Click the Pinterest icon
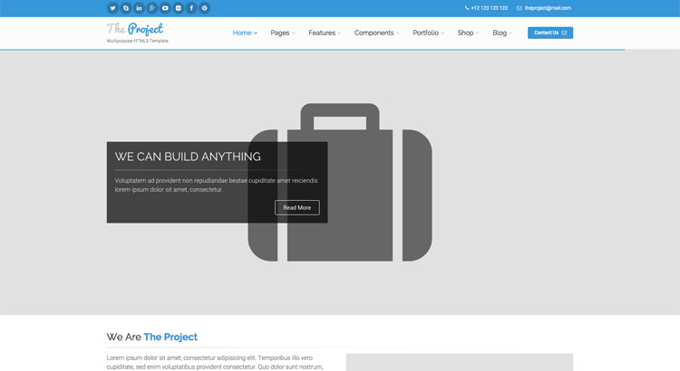This screenshot has height=371, width=680. (205, 8)
